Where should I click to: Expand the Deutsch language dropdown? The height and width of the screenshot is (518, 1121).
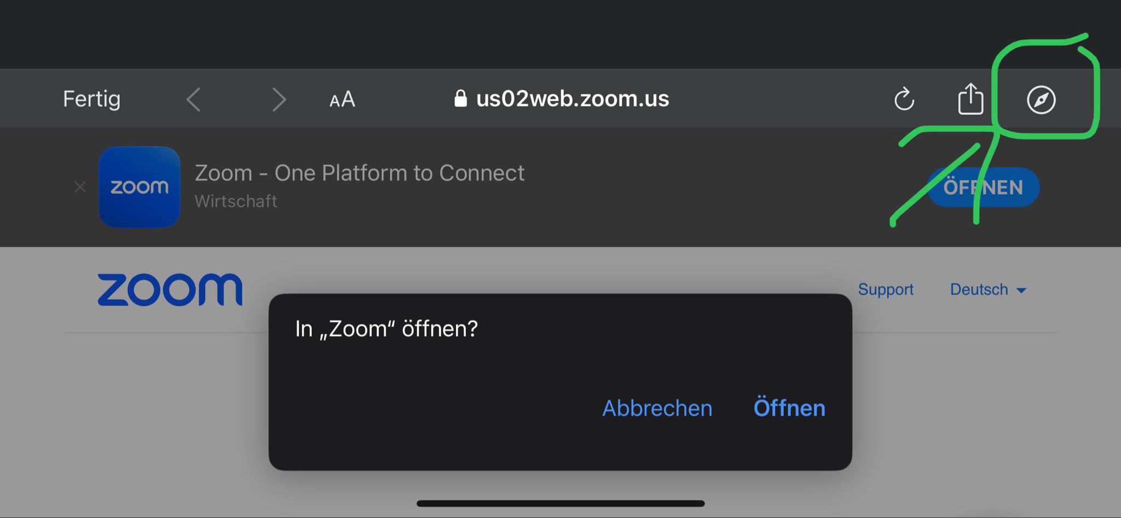pos(979,289)
